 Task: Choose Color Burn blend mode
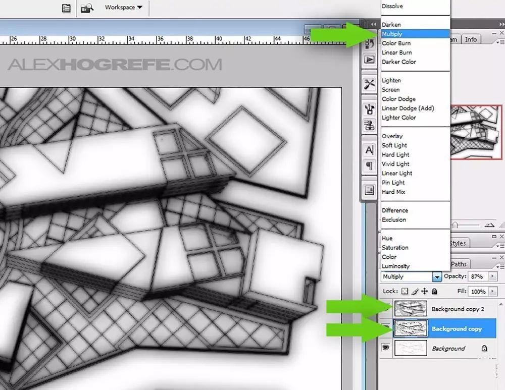click(396, 43)
